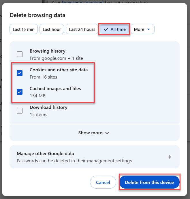
Task: Enable the Browsing history checkbox
Action: click(x=20, y=54)
